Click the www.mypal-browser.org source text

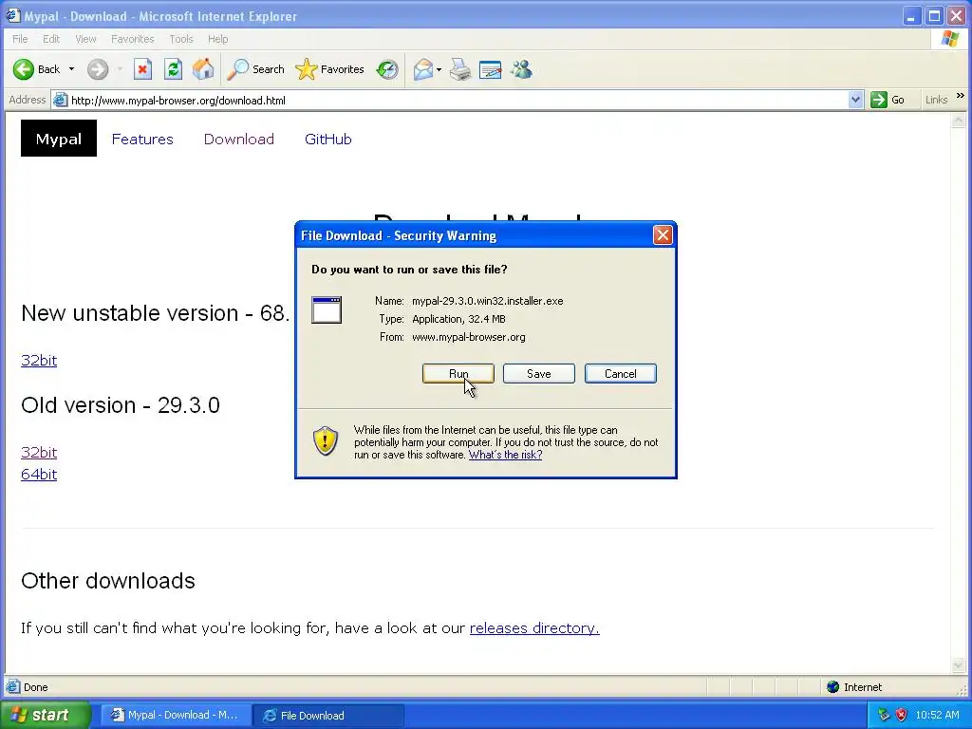tap(469, 337)
